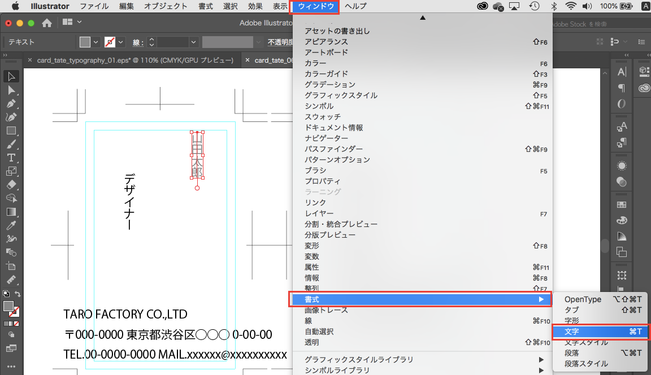651x375 pixels.
Task: Open the Character panel icon in right dock
Action: pos(622,72)
